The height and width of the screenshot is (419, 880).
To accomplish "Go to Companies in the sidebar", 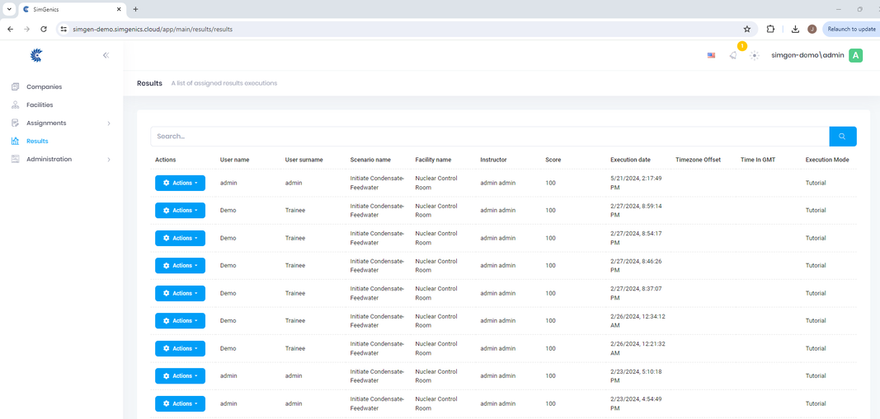I will [x=44, y=86].
